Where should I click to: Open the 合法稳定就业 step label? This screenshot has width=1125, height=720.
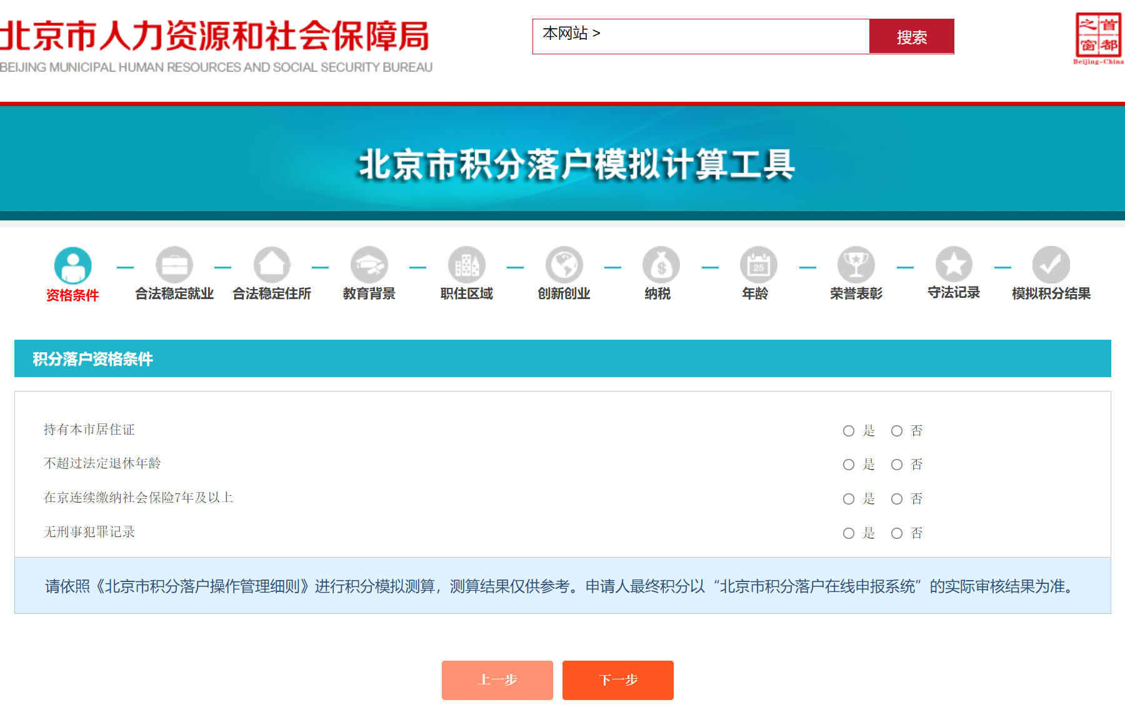(174, 293)
